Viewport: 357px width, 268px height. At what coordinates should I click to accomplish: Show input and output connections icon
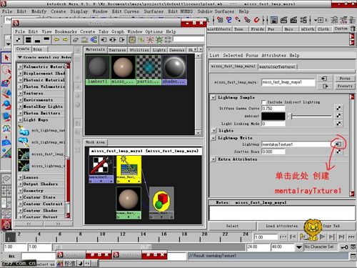pyautogui.click(x=113, y=39)
